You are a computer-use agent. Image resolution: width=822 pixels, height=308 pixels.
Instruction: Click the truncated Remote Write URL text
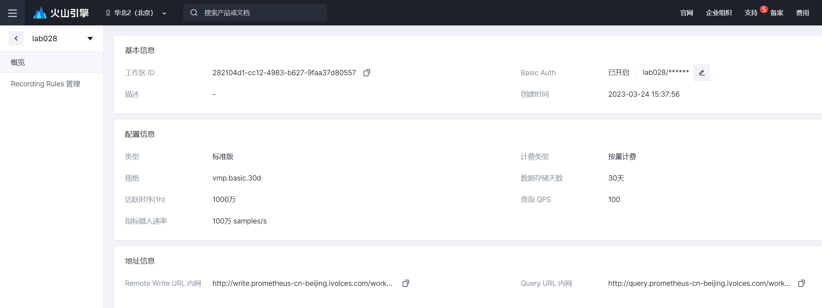pyautogui.click(x=302, y=283)
